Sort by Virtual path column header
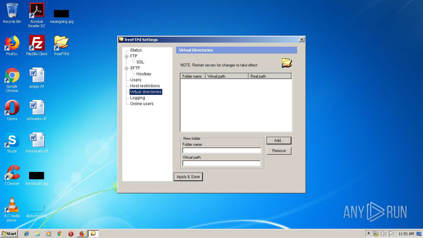The image size is (423, 238). pyautogui.click(x=227, y=76)
